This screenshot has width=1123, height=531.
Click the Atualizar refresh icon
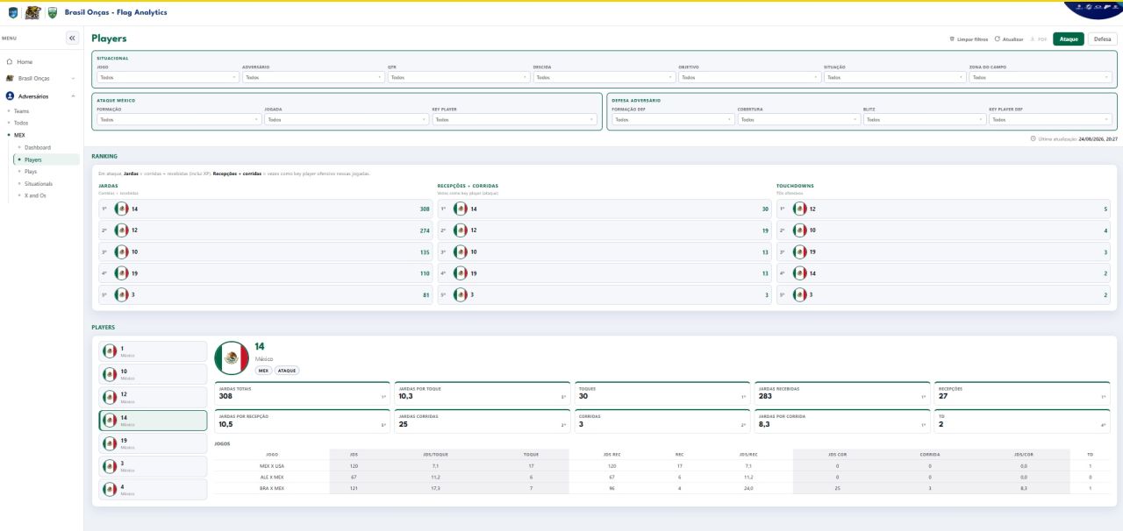(x=998, y=39)
